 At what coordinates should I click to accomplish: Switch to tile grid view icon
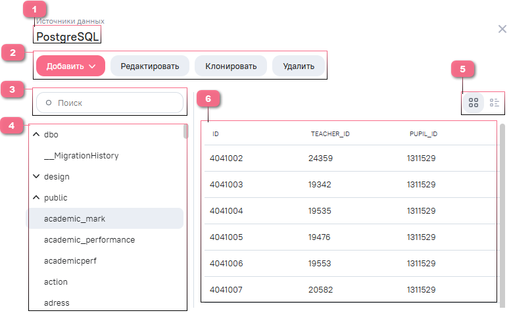coord(473,103)
